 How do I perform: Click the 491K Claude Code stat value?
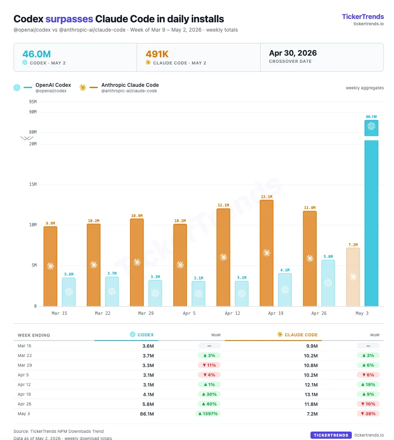click(x=157, y=54)
